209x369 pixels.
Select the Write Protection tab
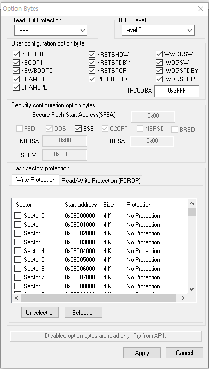[36, 180]
